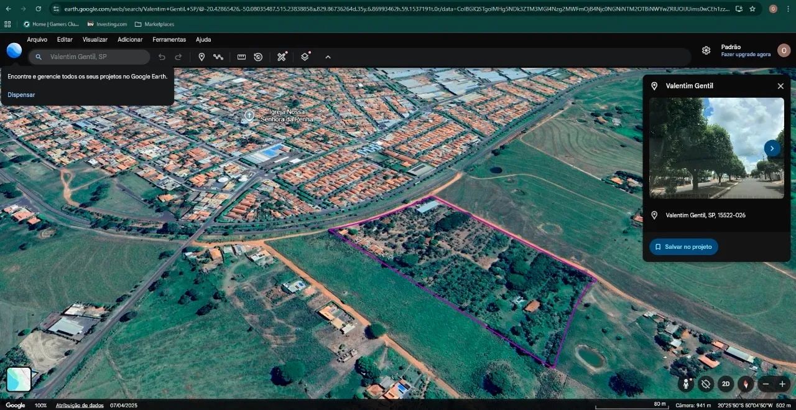Toggle the fly-to-location target button

coord(706,384)
